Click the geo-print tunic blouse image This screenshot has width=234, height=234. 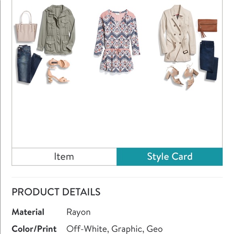pos(117,41)
